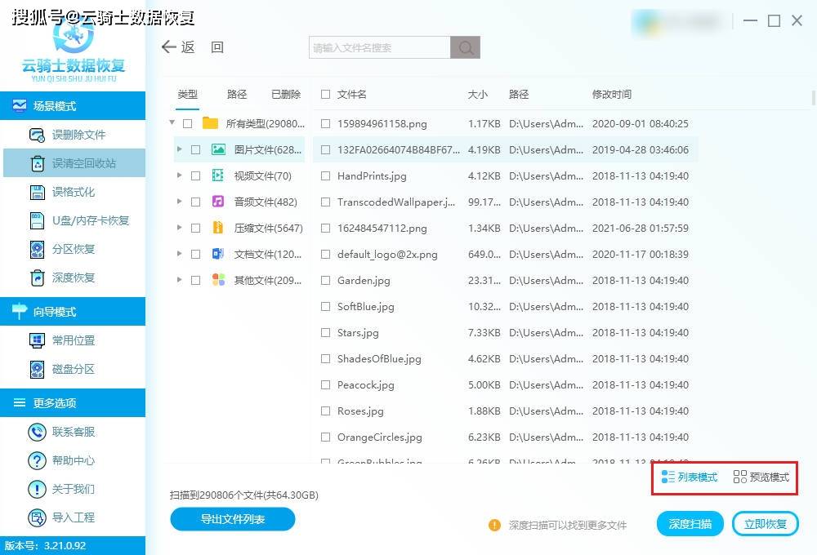Click the 音频文件 music note icon
The height and width of the screenshot is (555, 817).
[218, 202]
